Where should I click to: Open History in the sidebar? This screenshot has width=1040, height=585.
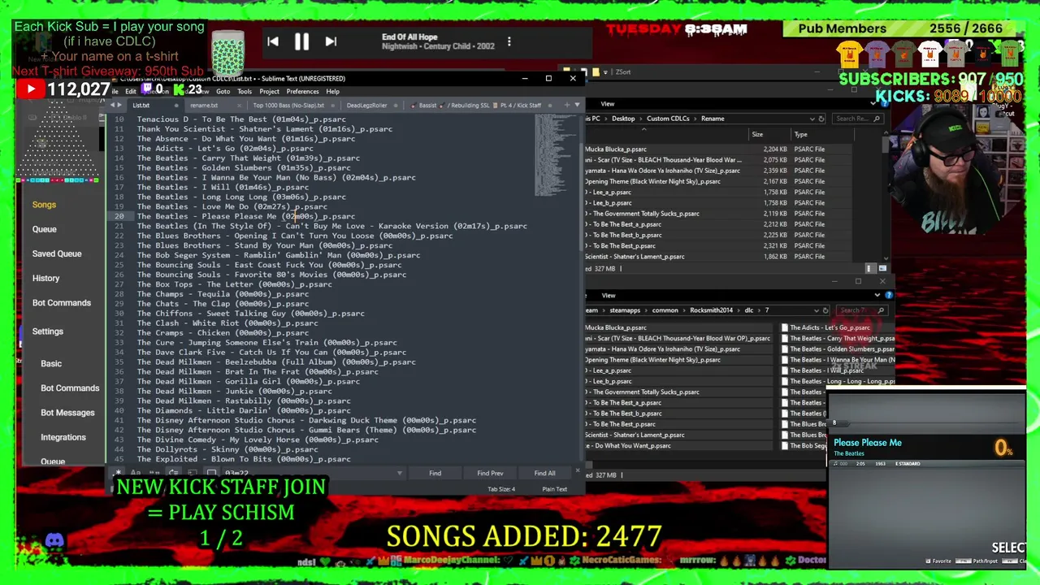click(x=45, y=278)
